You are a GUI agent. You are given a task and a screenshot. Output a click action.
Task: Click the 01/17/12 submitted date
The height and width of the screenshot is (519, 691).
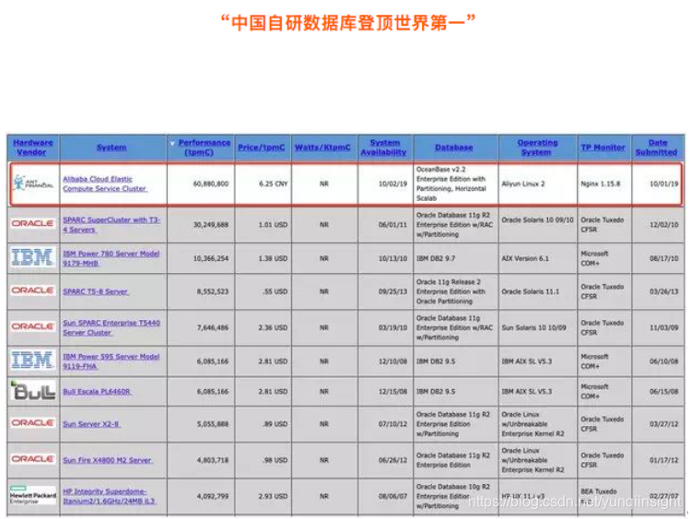point(663,460)
